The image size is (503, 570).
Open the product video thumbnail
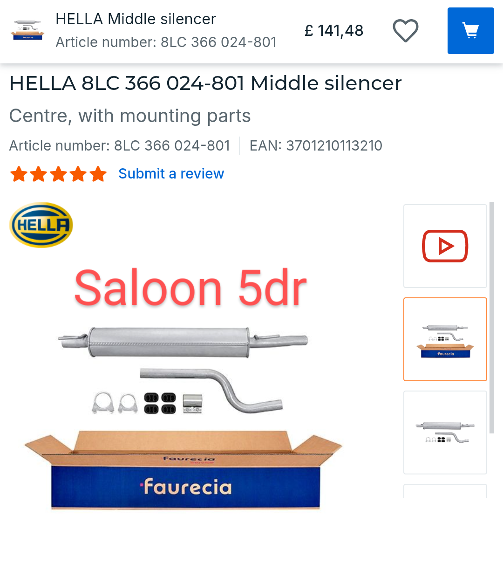(x=445, y=246)
